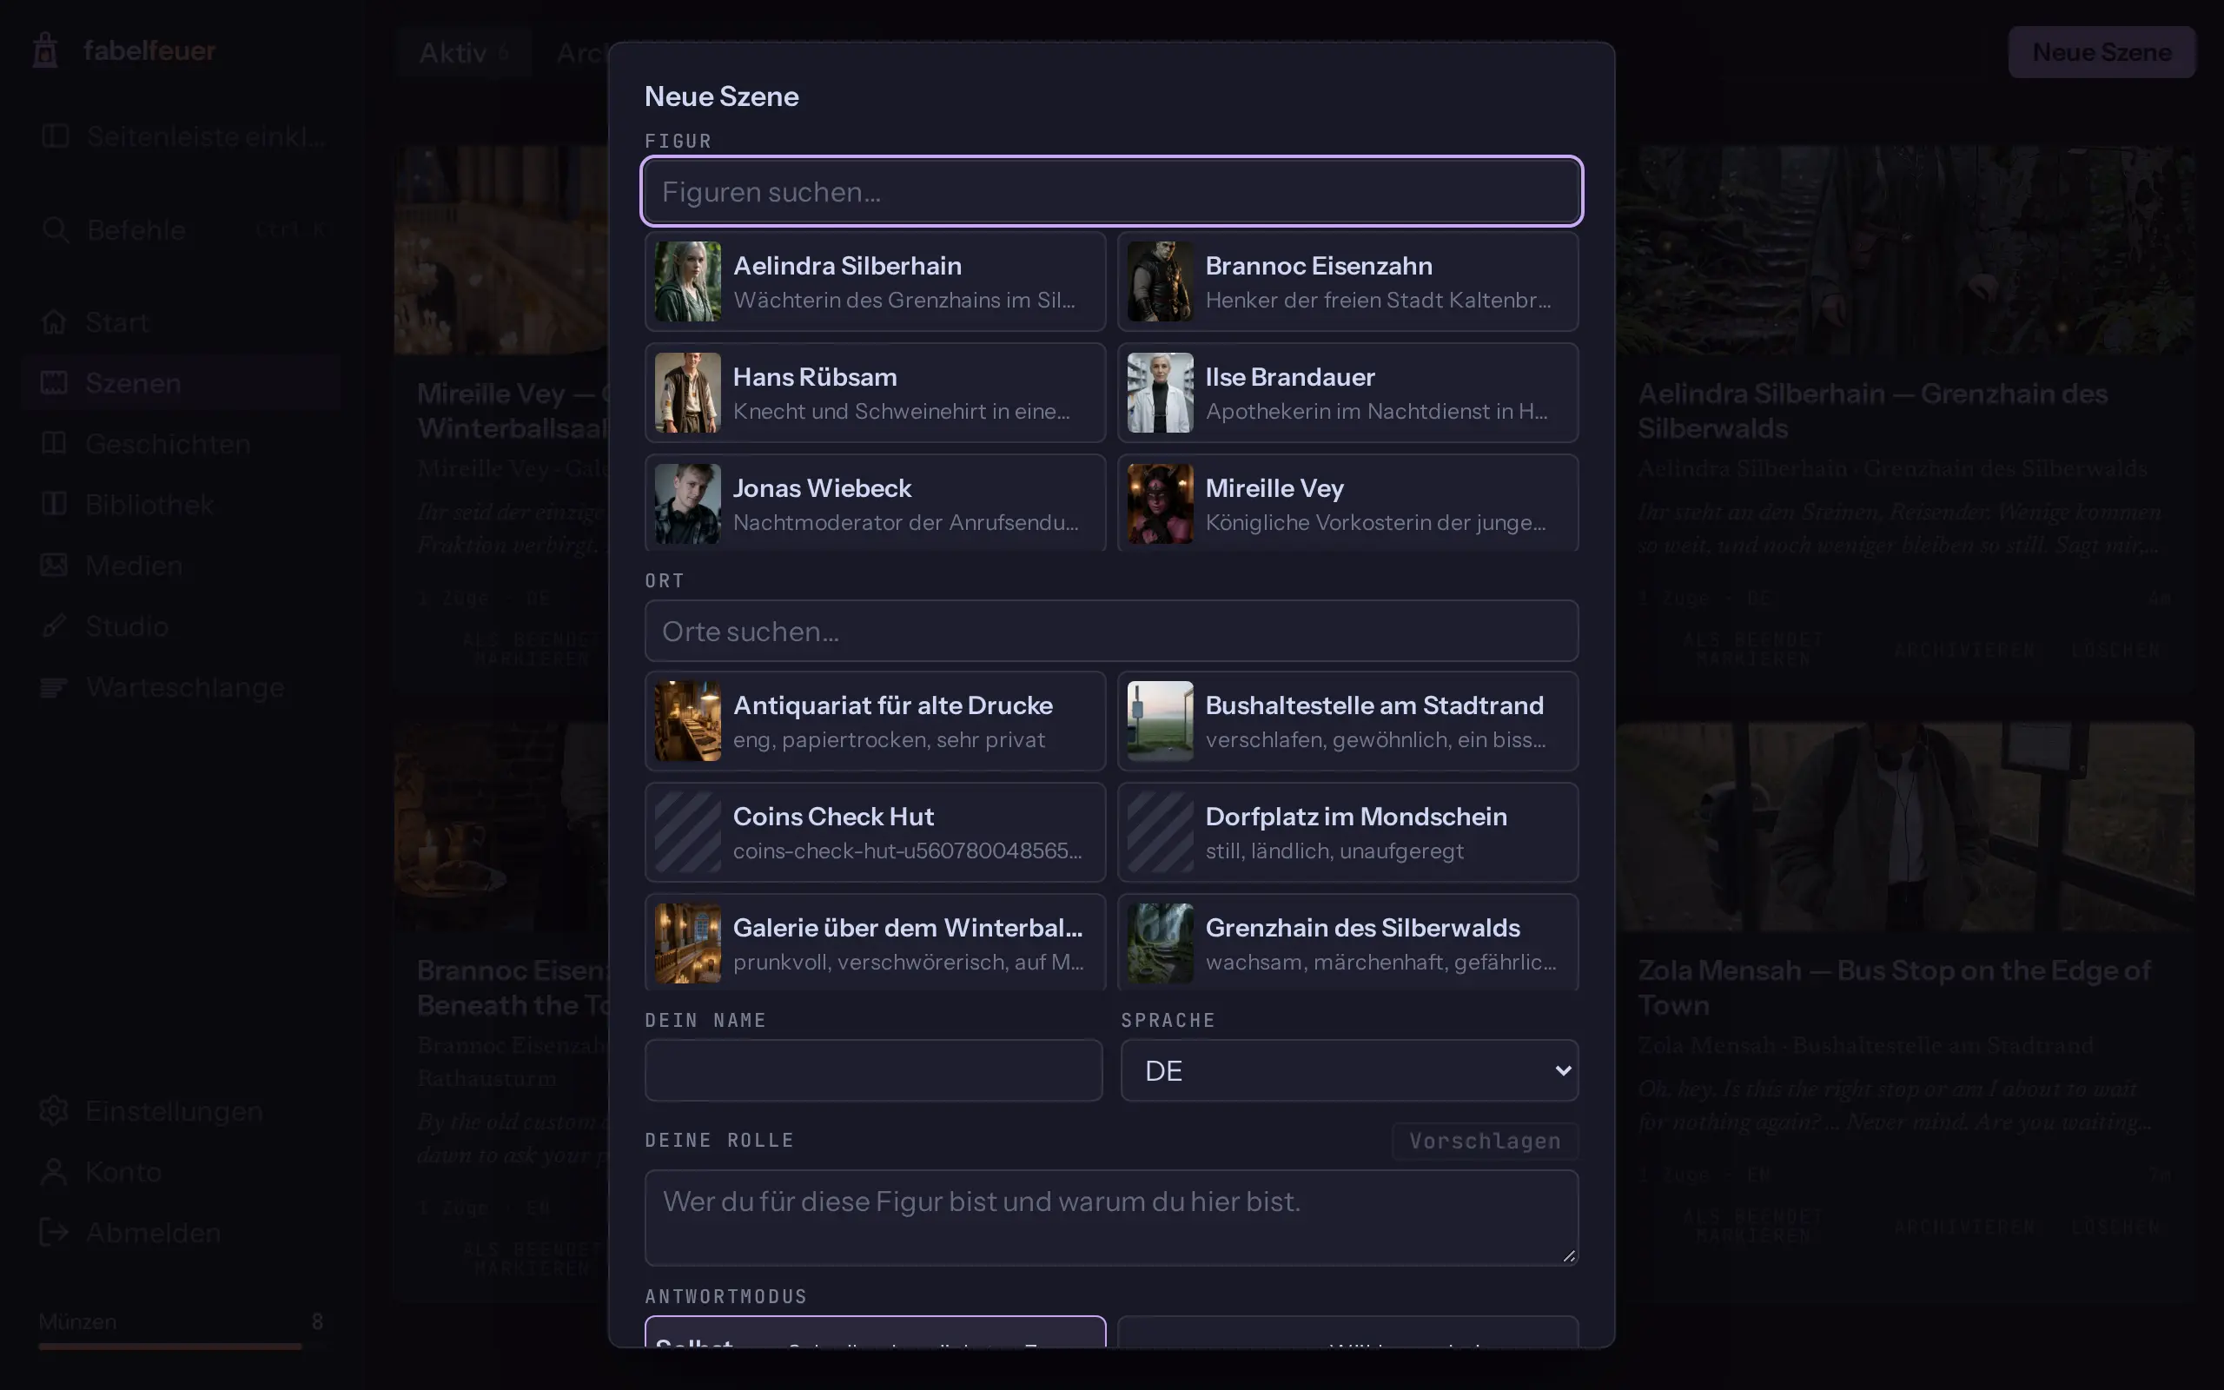Viewport: 2224px width, 1390px height.
Task: Click the sidebar collapse icon
Action: (55, 136)
